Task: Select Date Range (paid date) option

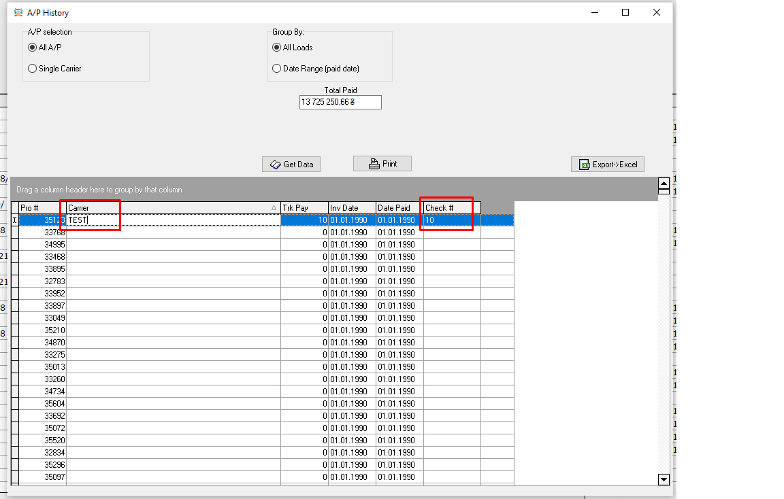Action: pyautogui.click(x=276, y=69)
